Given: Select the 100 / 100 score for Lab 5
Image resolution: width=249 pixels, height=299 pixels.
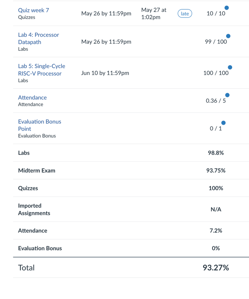Looking at the screenshot, I should pos(216,73).
